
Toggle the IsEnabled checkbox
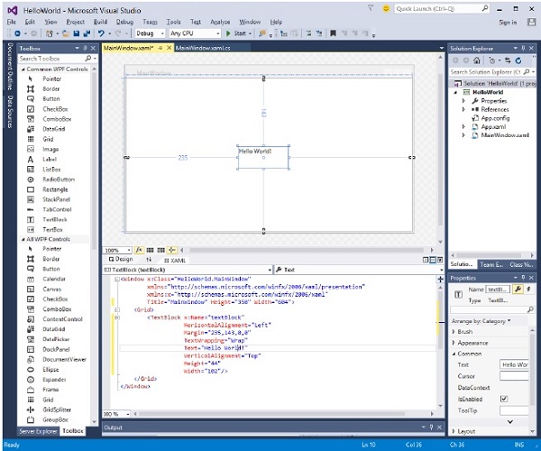point(504,398)
